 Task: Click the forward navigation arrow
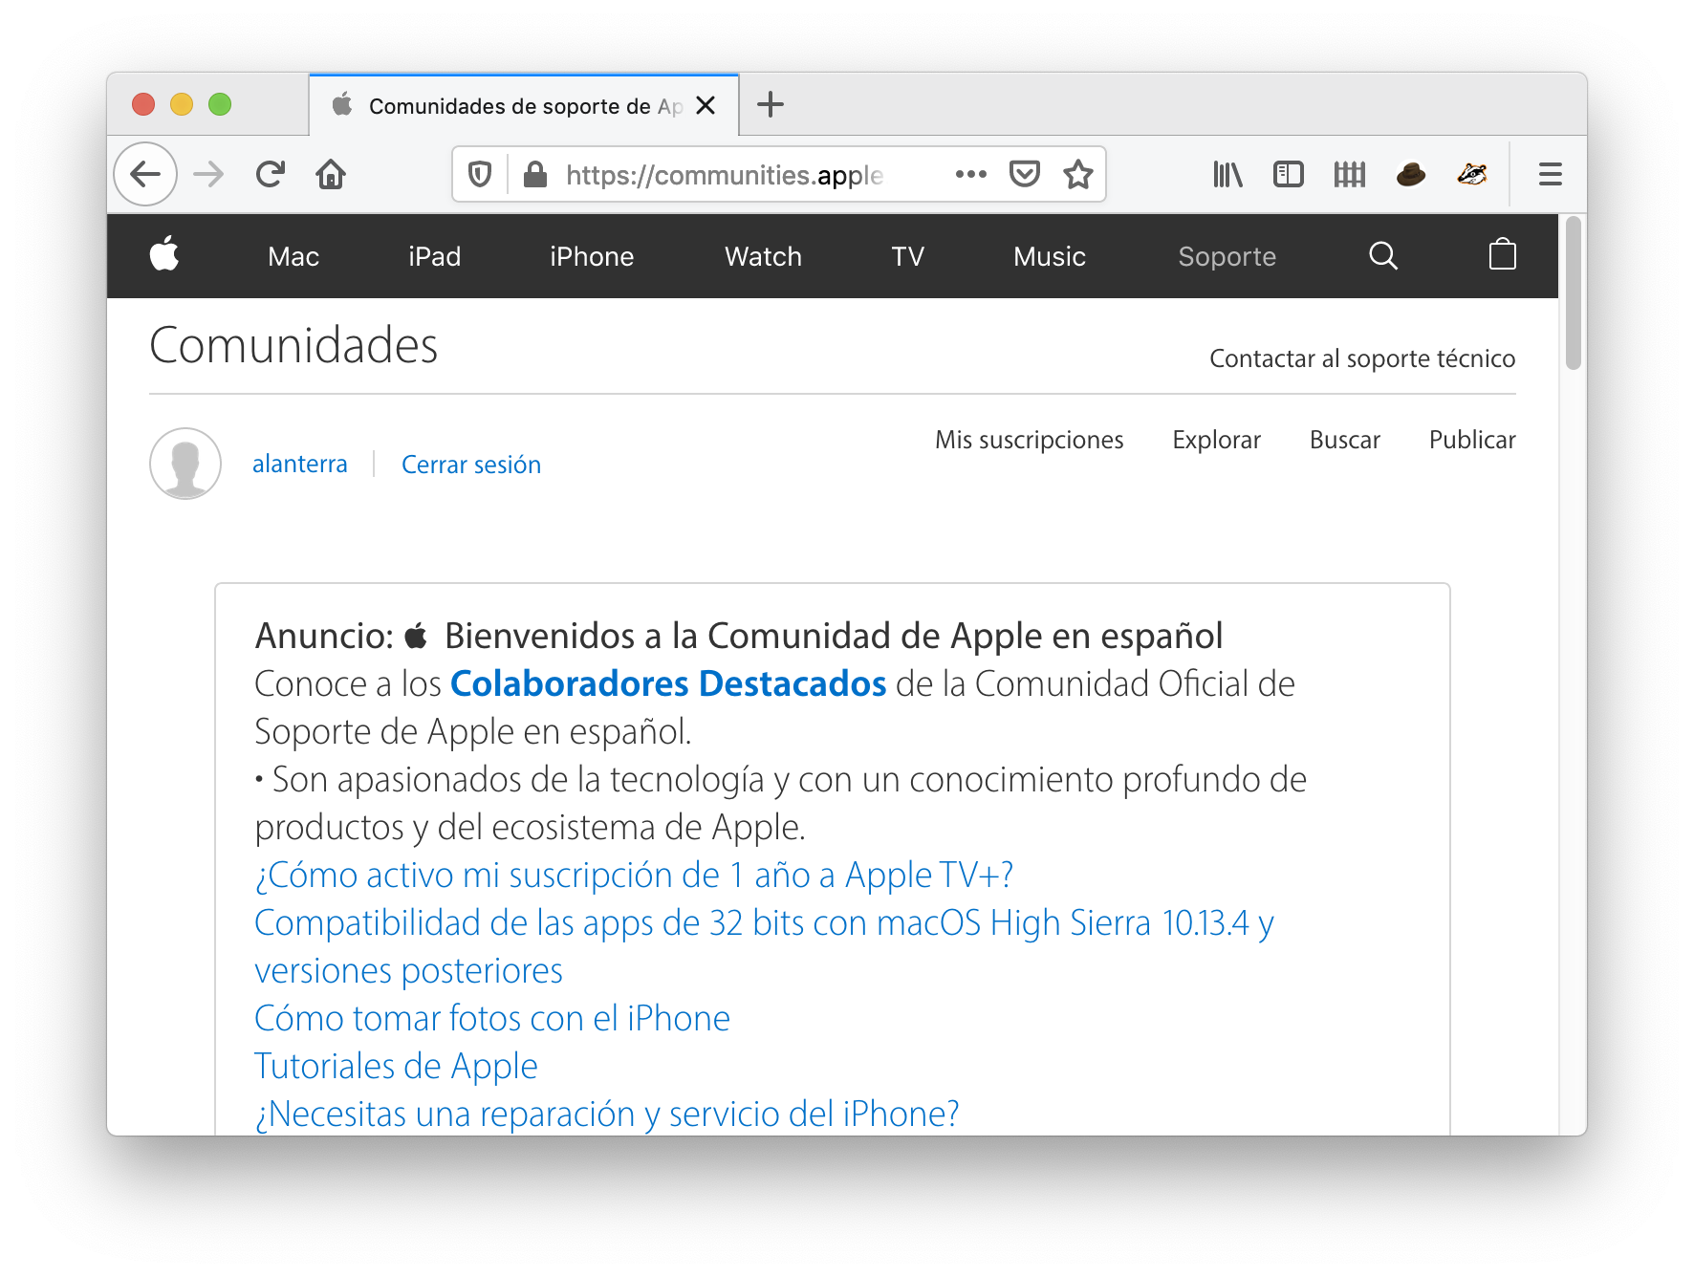coord(208,174)
